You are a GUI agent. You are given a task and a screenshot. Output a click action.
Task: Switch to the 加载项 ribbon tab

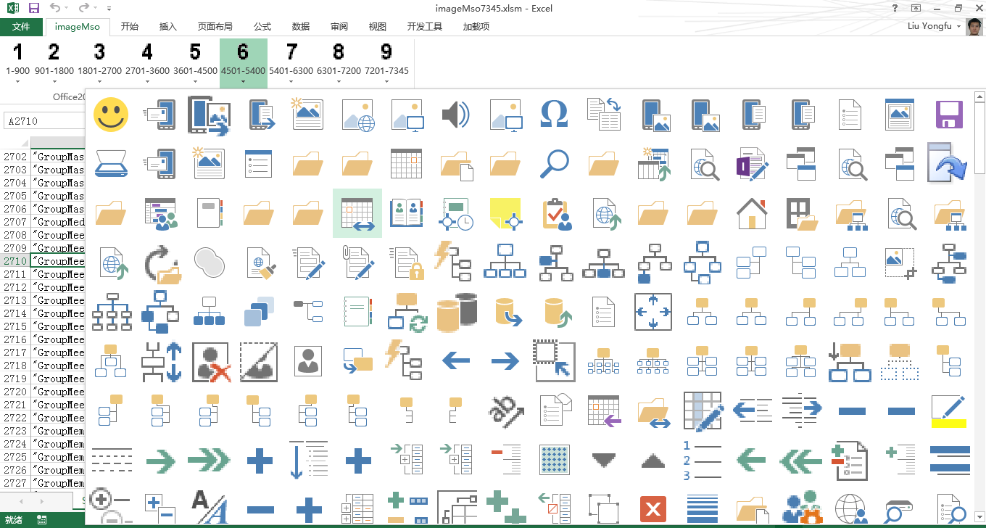click(x=476, y=26)
